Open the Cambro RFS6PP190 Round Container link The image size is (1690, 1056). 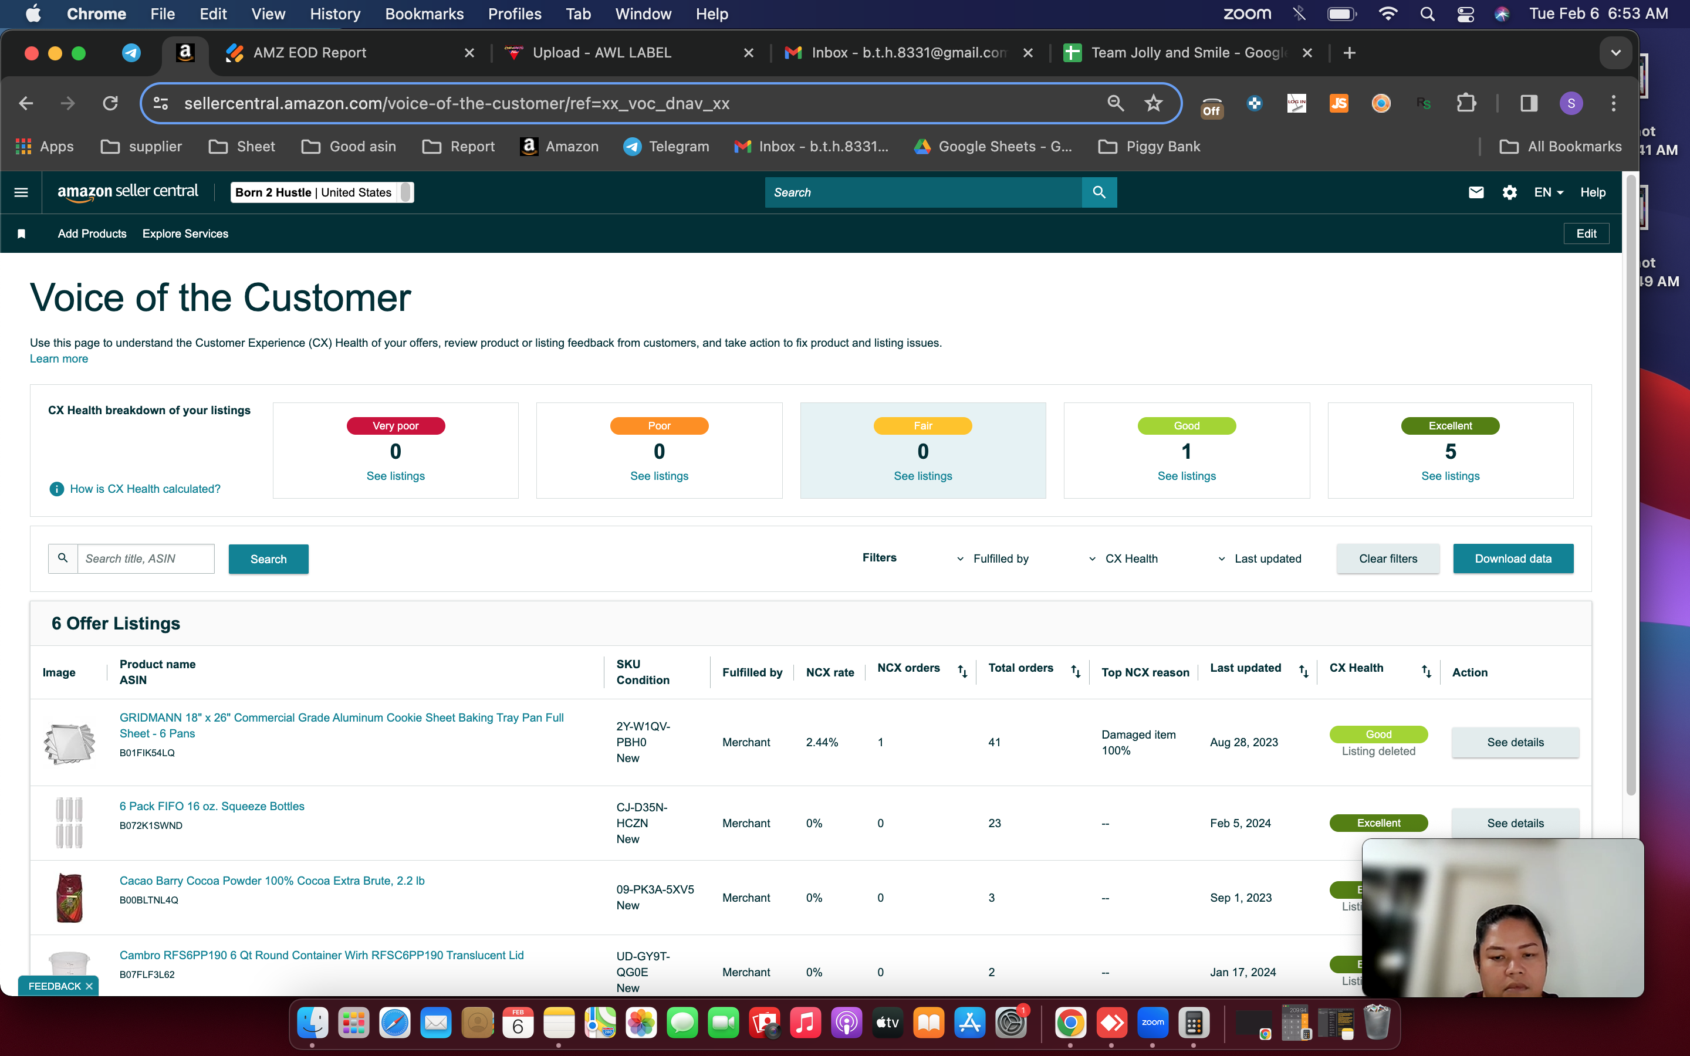[321, 956]
